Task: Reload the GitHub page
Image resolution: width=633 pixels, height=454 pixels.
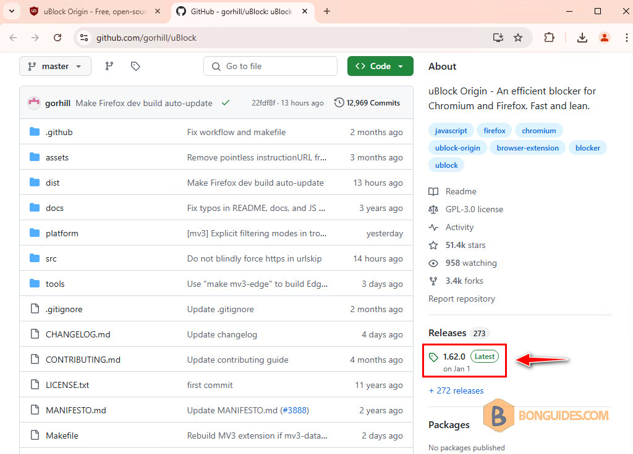Action: 57,38
